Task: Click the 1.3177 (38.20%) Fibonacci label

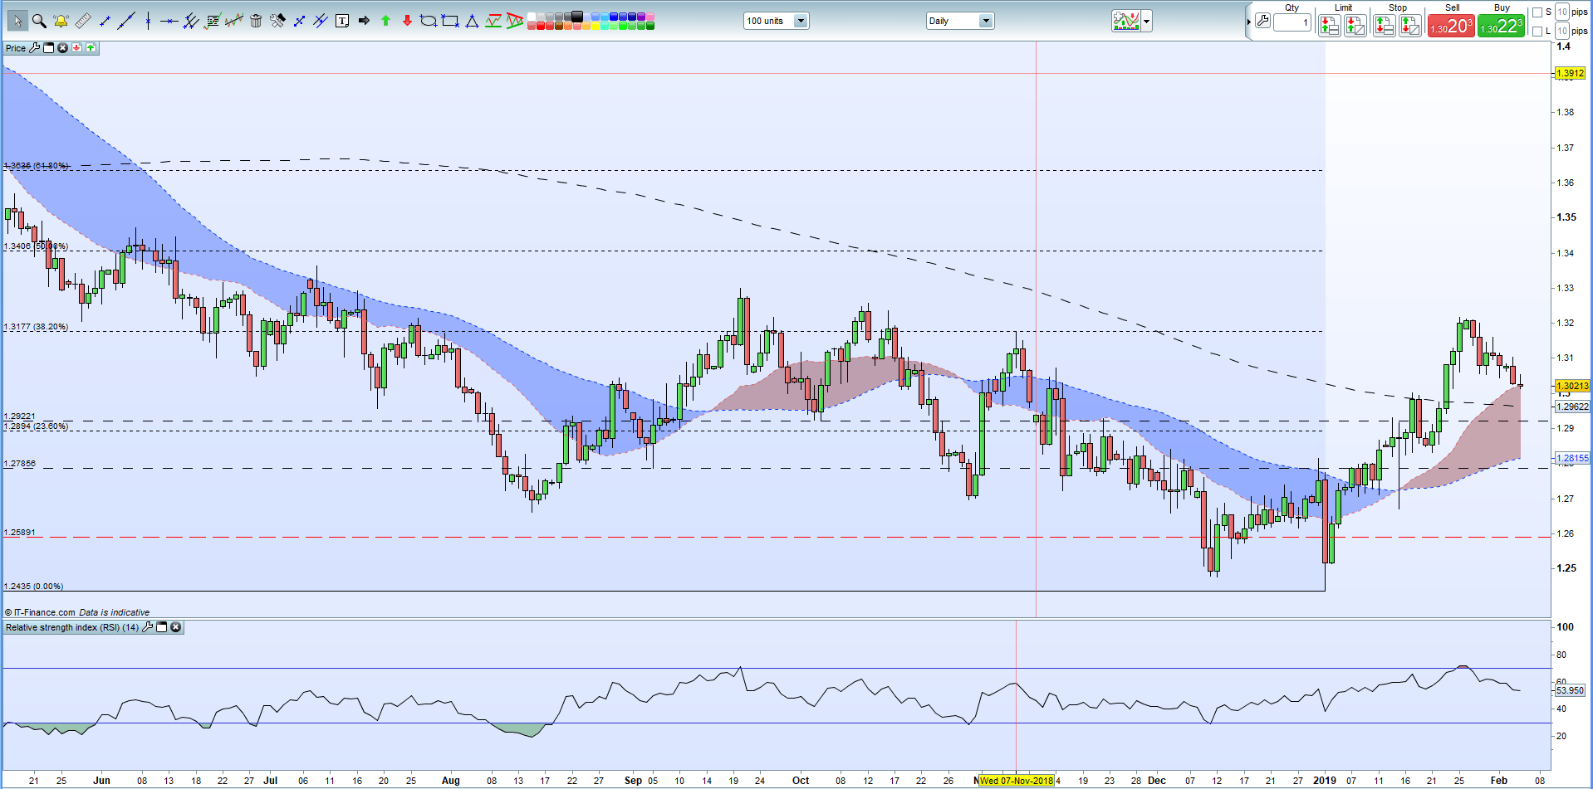Action: [x=37, y=327]
